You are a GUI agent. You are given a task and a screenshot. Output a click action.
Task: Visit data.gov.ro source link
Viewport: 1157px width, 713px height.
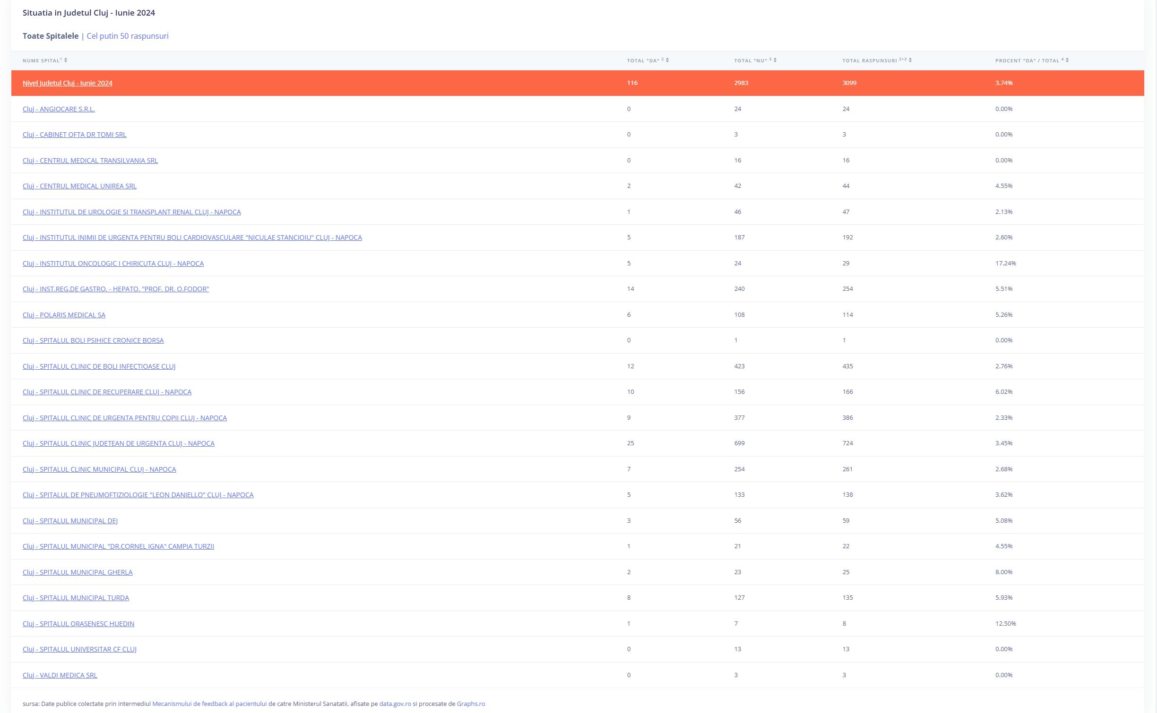(x=395, y=704)
